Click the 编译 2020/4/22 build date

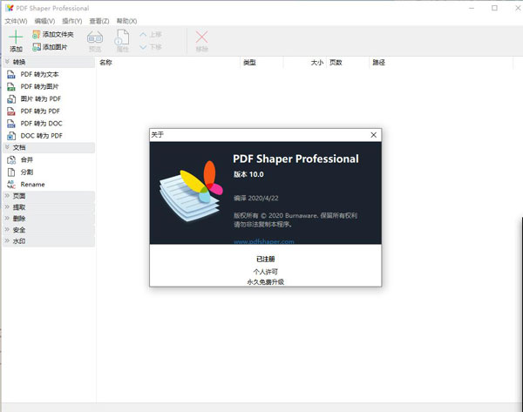[x=255, y=198]
